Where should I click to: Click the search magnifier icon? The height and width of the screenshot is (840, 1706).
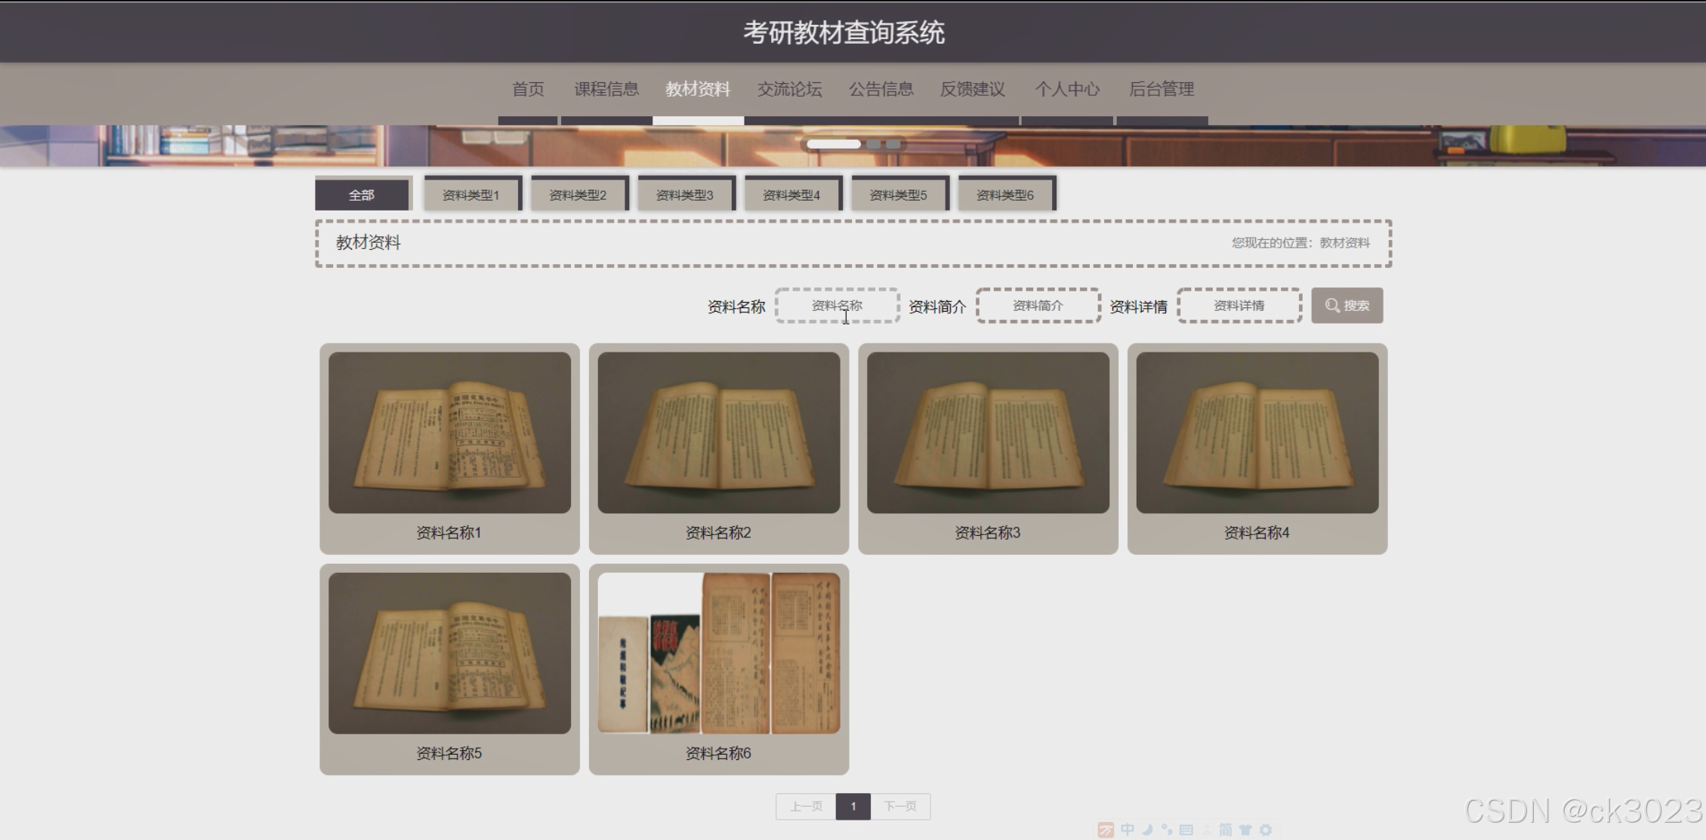pos(1332,306)
